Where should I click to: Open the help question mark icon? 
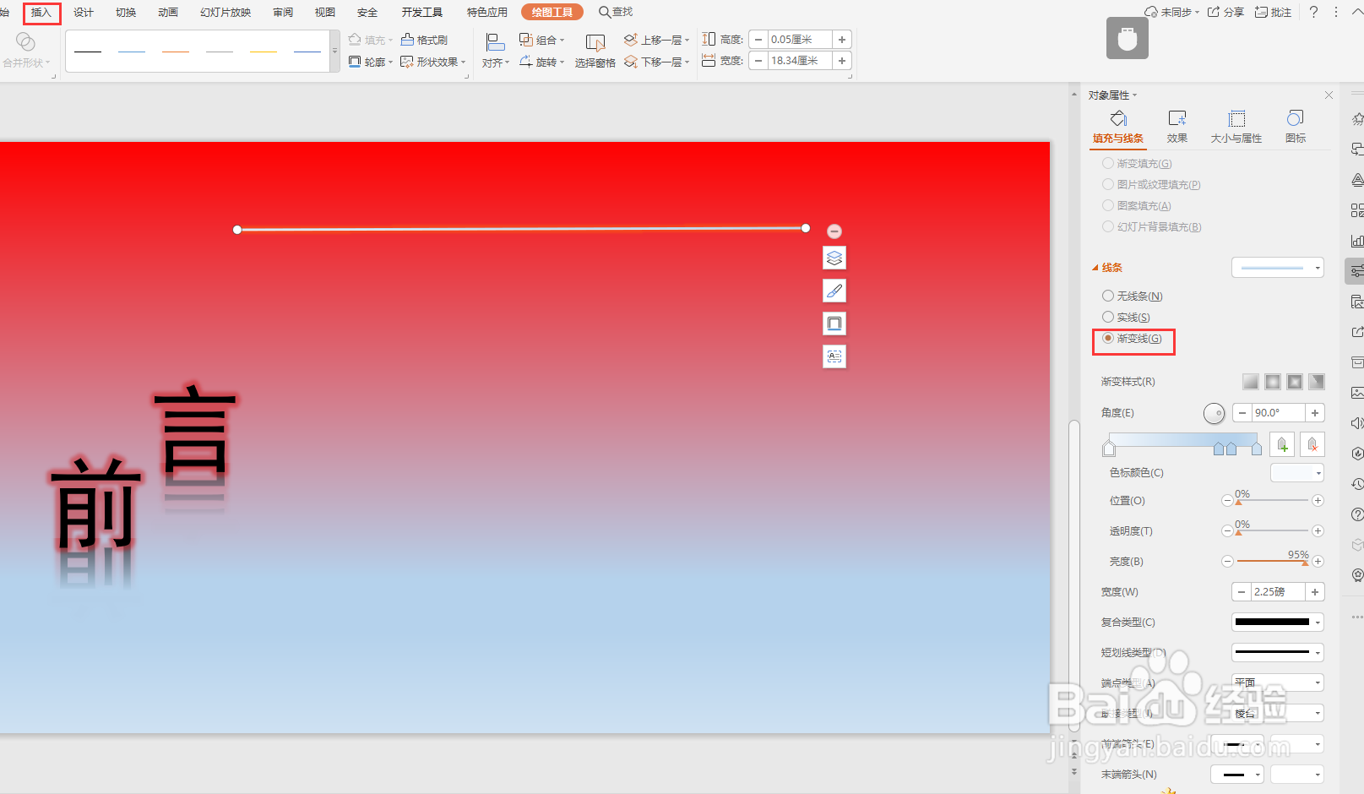[1313, 12]
